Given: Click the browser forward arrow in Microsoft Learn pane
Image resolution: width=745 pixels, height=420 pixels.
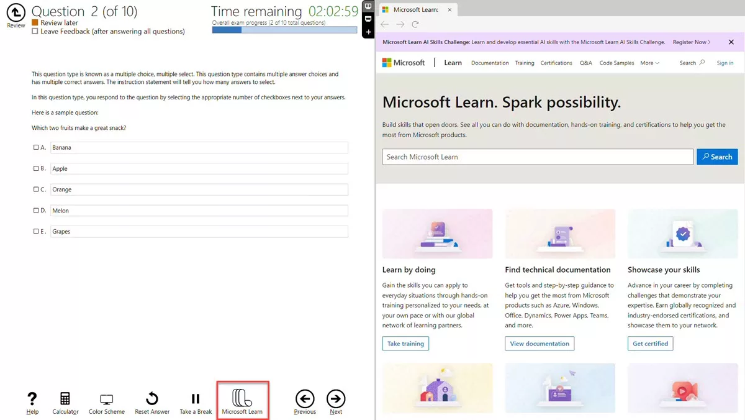Looking at the screenshot, I should coord(400,24).
